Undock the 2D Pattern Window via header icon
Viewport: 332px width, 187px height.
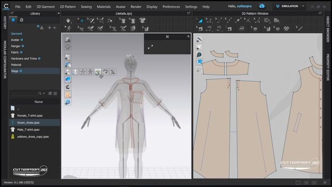click(320, 14)
